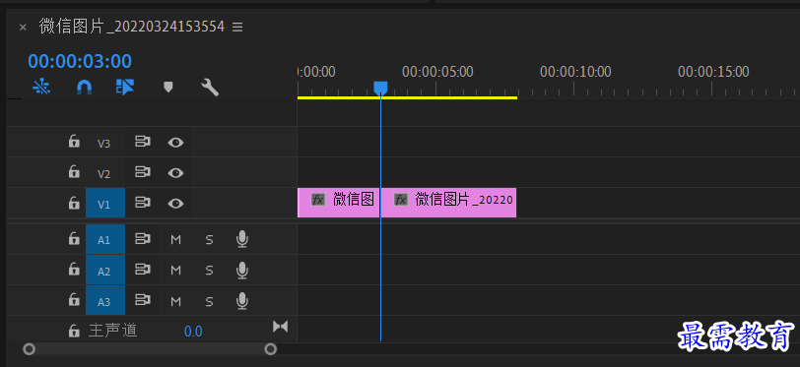This screenshot has width=800, height=367.
Task: Mute track A1
Action: pyautogui.click(x=176, y=240)
